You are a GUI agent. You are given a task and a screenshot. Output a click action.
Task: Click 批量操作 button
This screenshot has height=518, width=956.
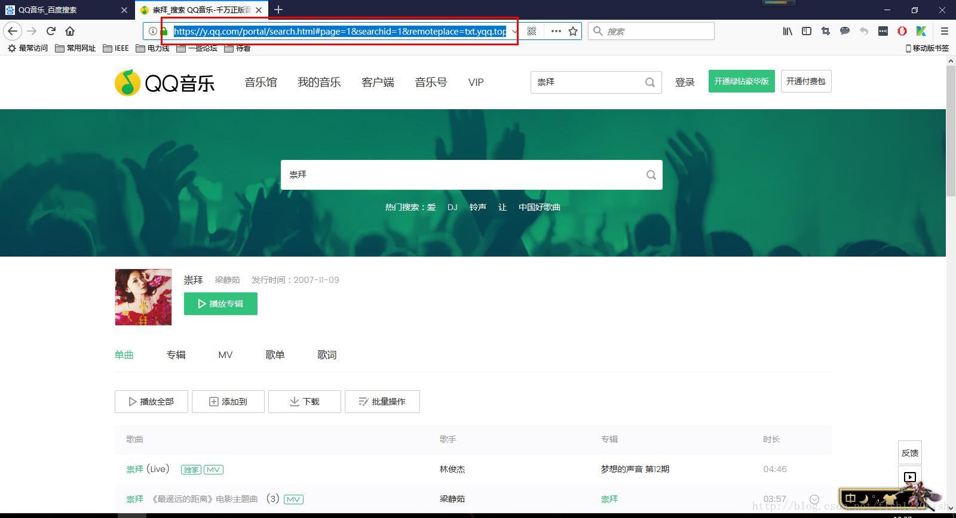[x=382, y=402]
